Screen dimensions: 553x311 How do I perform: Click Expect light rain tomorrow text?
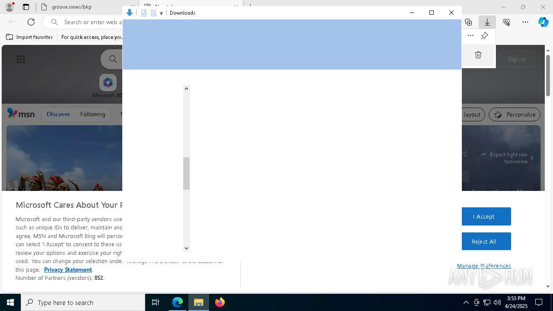tap(509, 158)
